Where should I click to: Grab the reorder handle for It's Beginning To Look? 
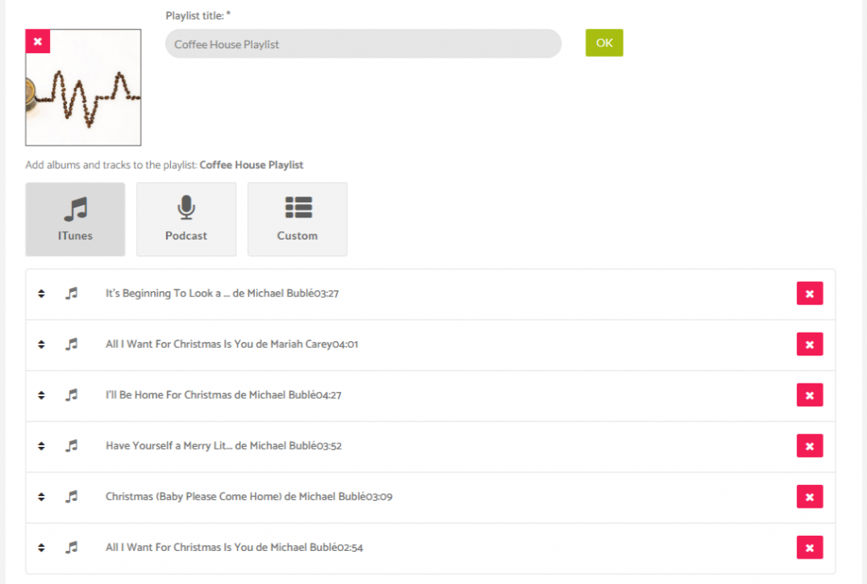41,294
